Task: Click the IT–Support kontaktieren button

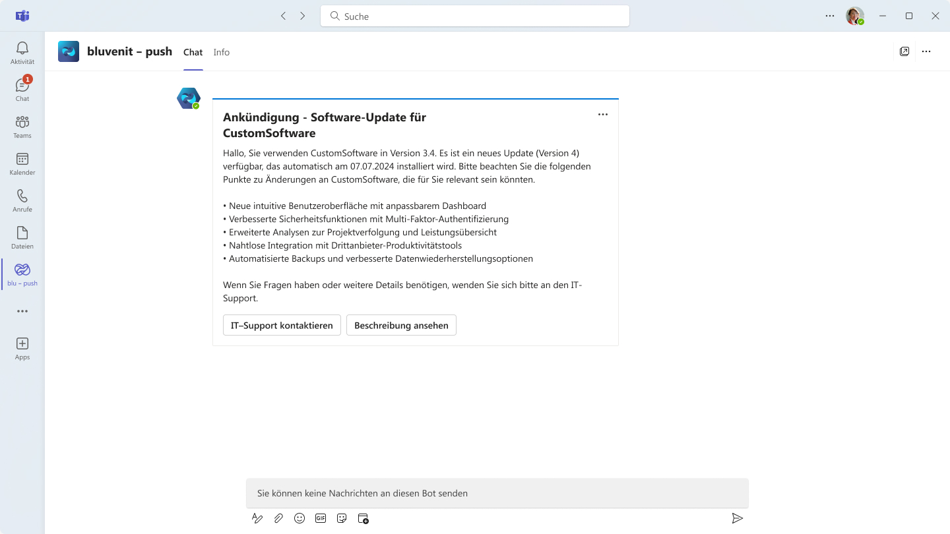Action: [x=282, y=325]
